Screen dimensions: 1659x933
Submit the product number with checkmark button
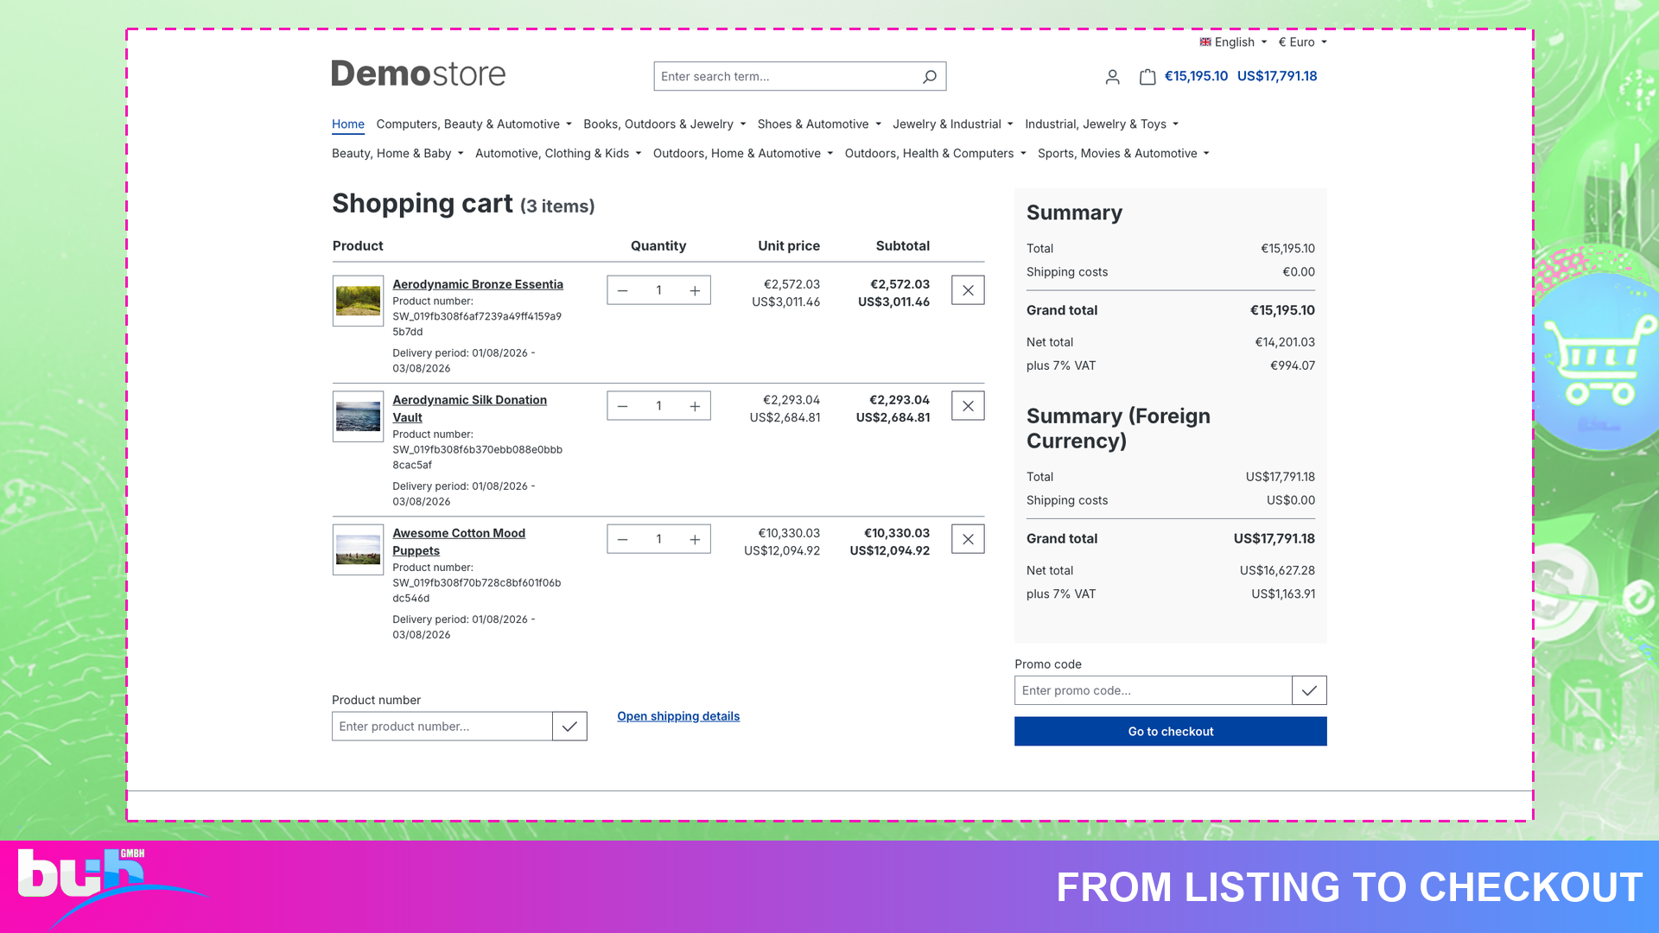tap(569, 727)
